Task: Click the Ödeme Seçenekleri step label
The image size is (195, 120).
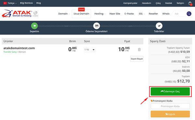Action: [x=97, y=31]
